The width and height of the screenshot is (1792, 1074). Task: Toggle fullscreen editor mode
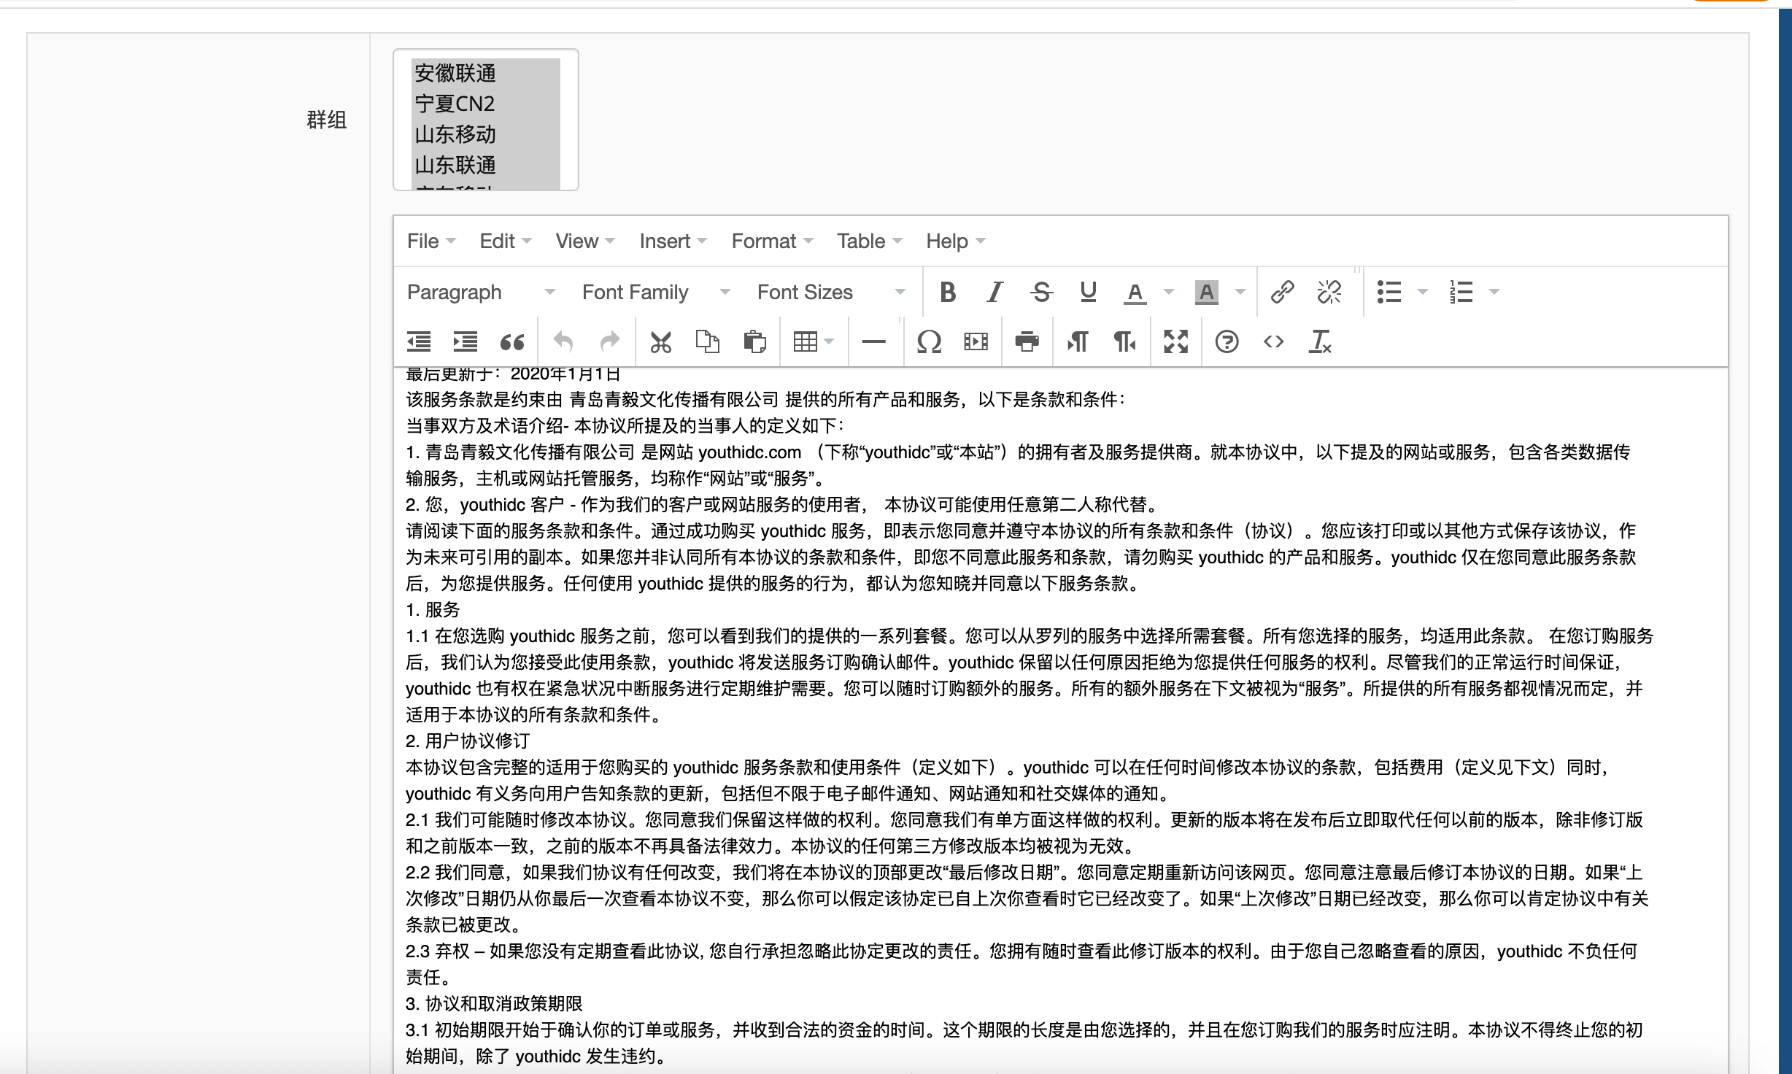click(1175, 341)
